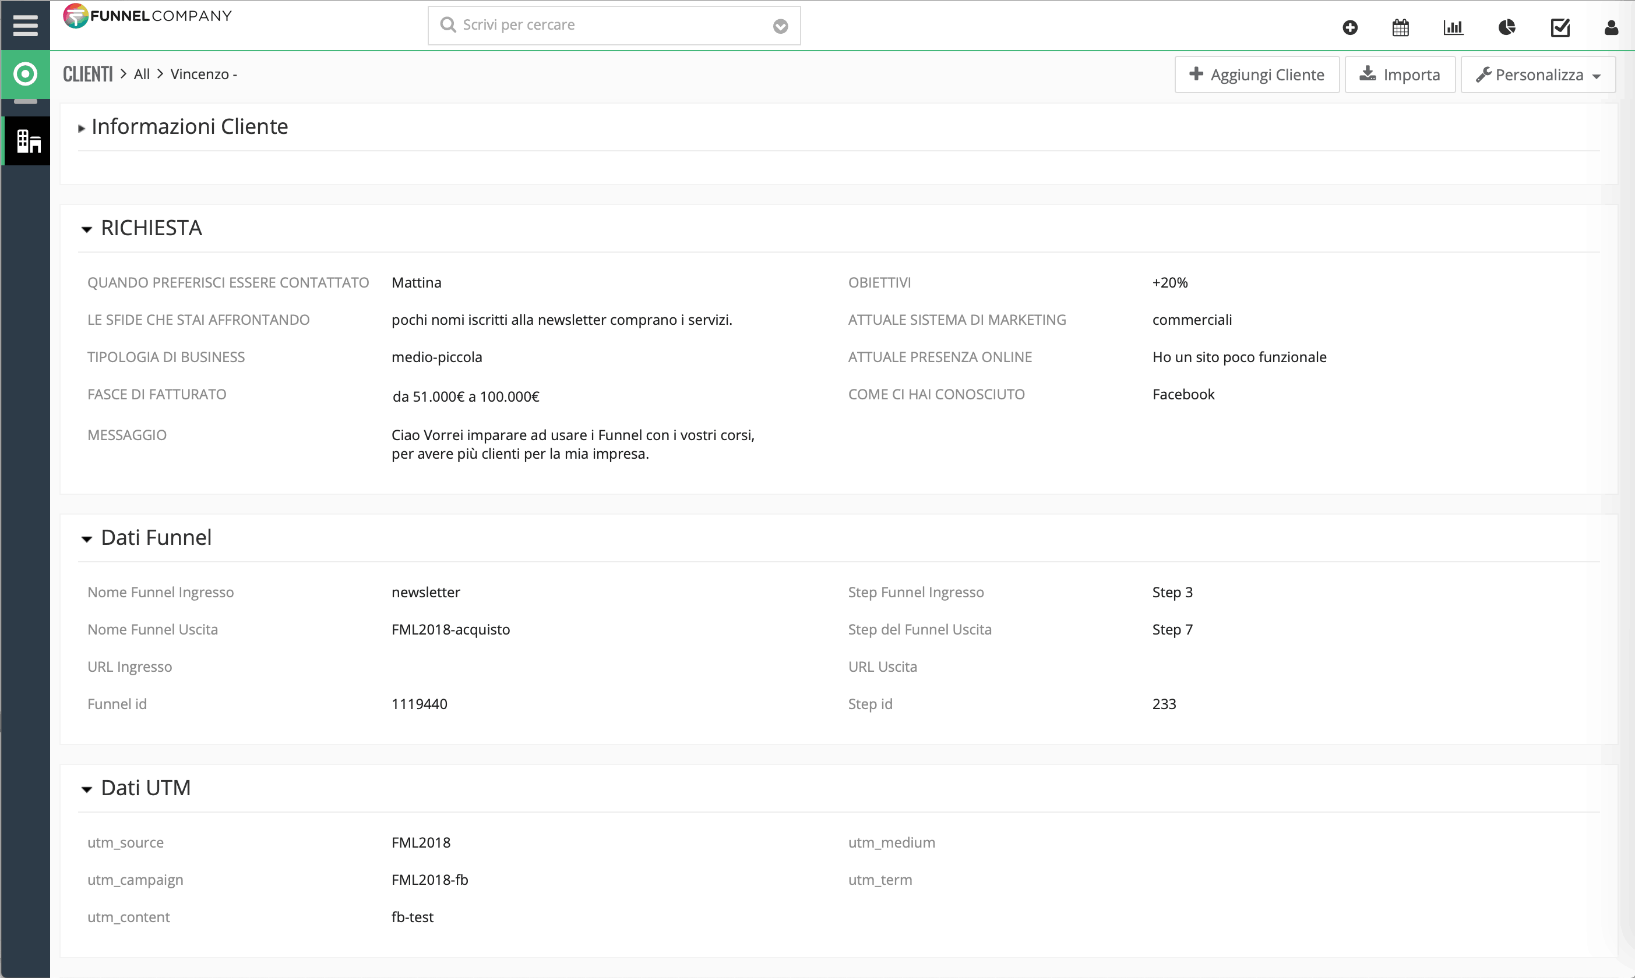Click the 'Step 7' funnel uscita value
This screenshot has height=978, width=1635.
click(1172, 629)
